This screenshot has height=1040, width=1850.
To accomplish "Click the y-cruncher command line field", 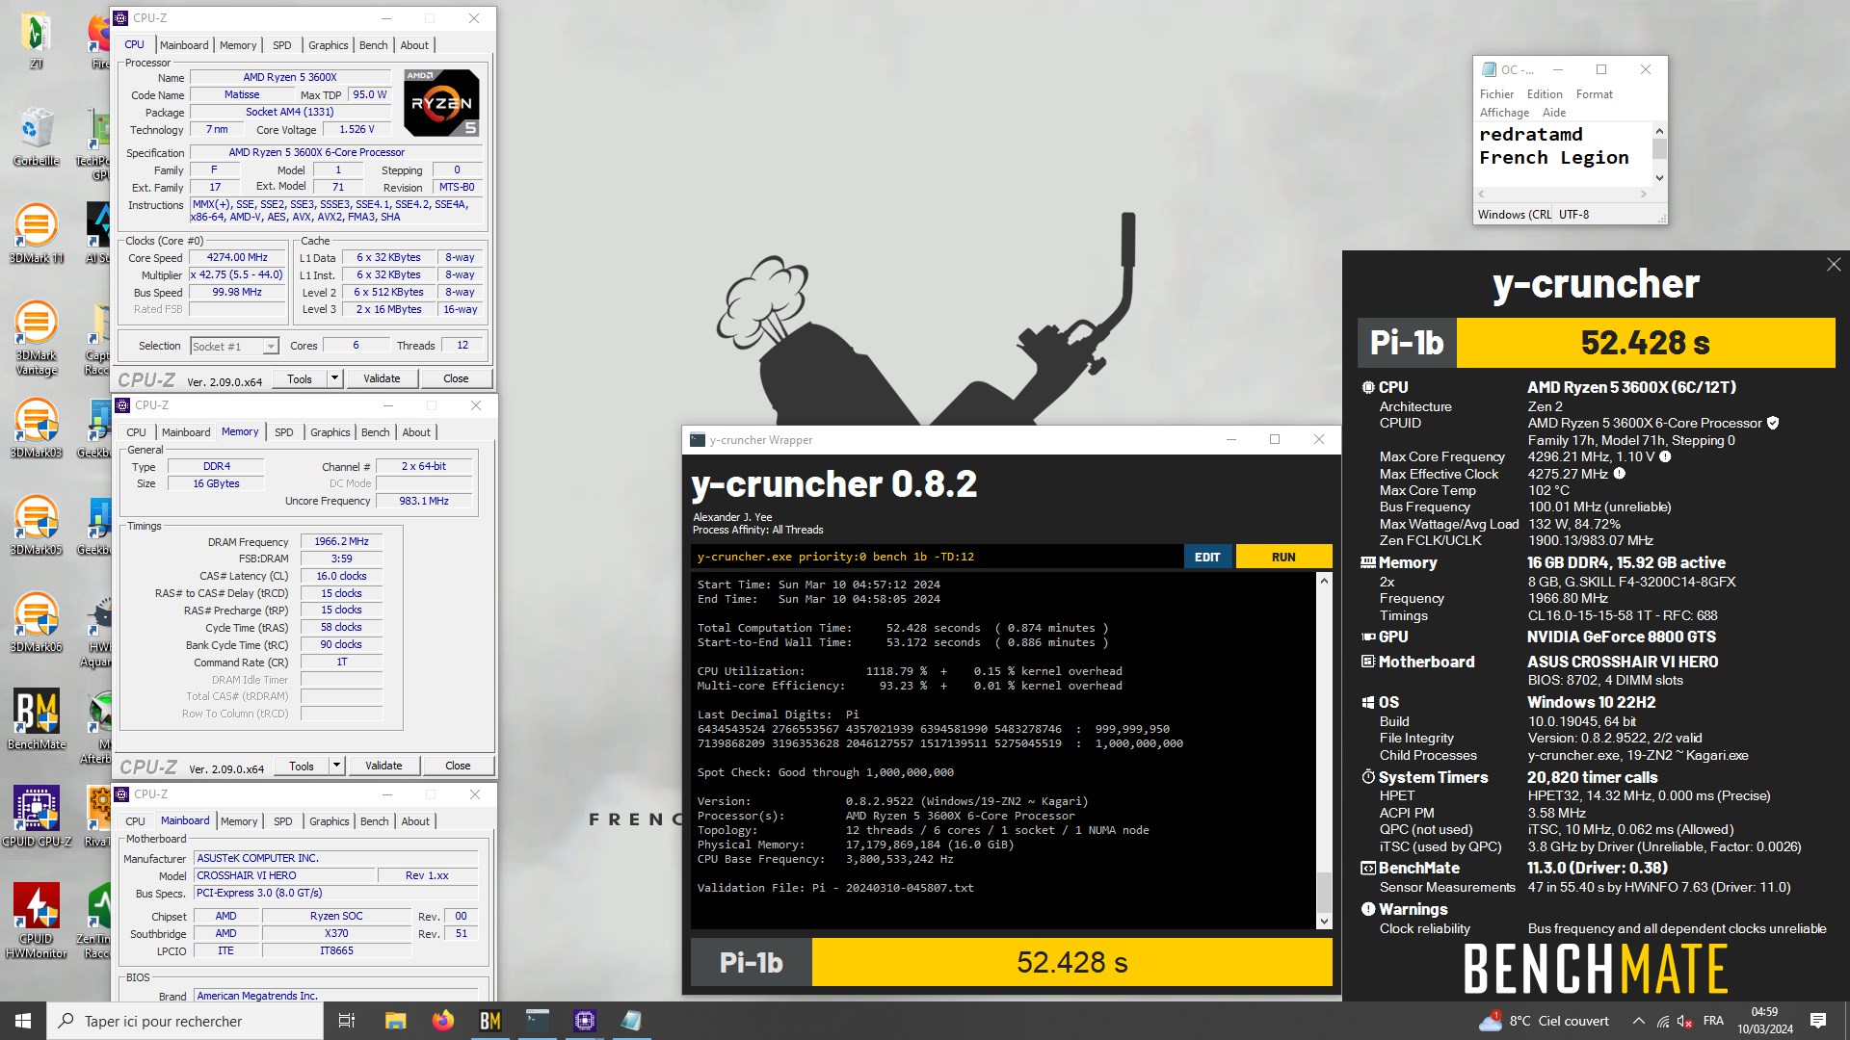I will (x=937, y=557).
